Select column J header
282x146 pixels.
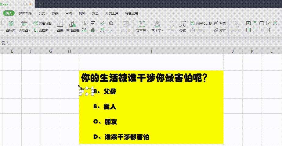click(x=233, y=51)
